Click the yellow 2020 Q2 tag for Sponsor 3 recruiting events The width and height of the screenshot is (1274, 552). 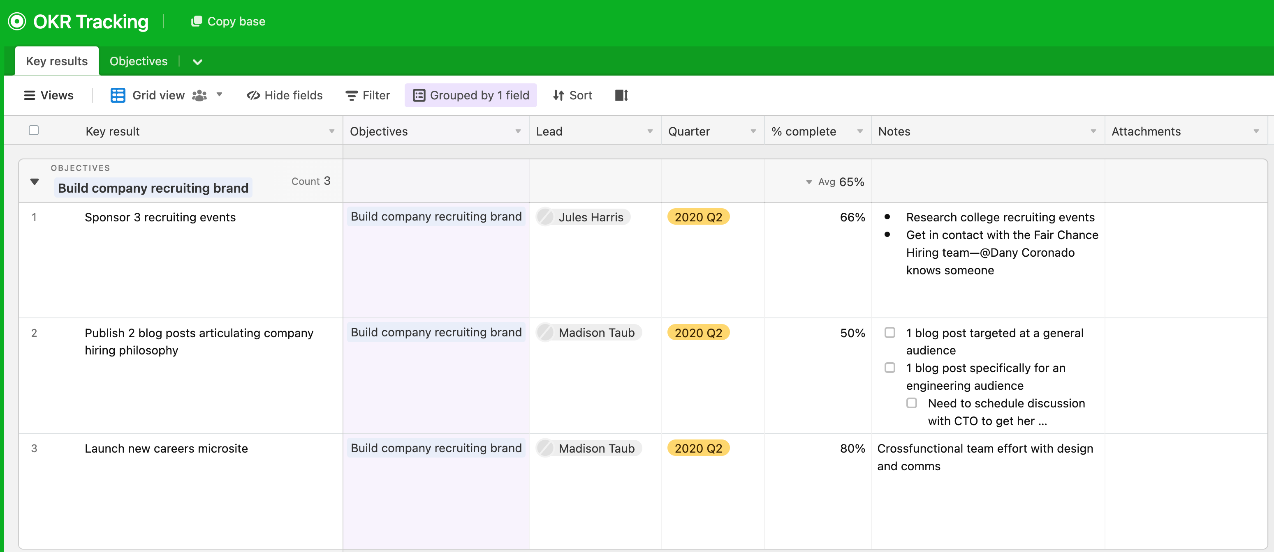click(x=698, y=217)
